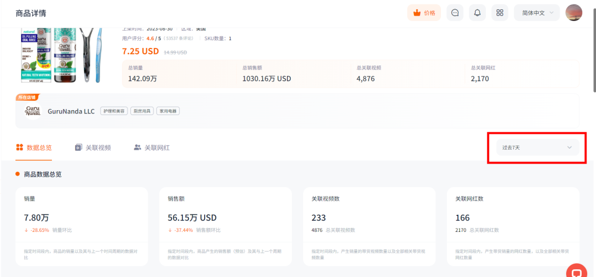Click the 厨房用具 category tag
The width and height of the screenshot is (596, 277).
142,111
